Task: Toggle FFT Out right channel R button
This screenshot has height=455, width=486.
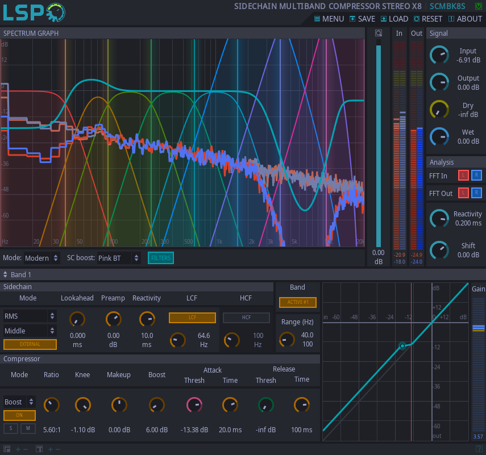Action: click(x=476, y=193)
